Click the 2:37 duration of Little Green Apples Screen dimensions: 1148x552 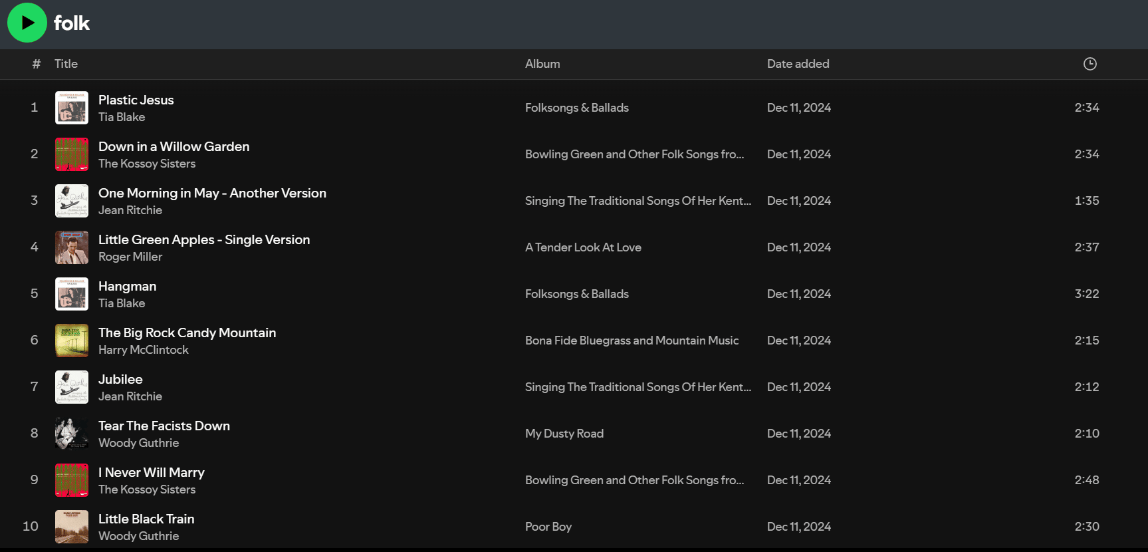coord(1087,247)
